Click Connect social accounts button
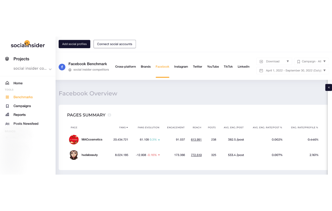The width and height of the screenshot is (332, 211). [x=115, y=44]
